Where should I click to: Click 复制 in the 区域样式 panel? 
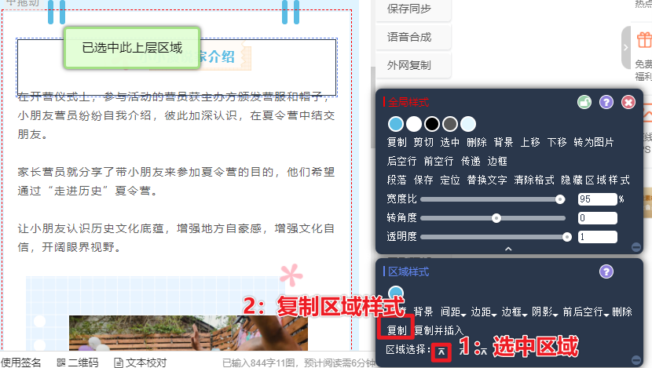[397, 330]
